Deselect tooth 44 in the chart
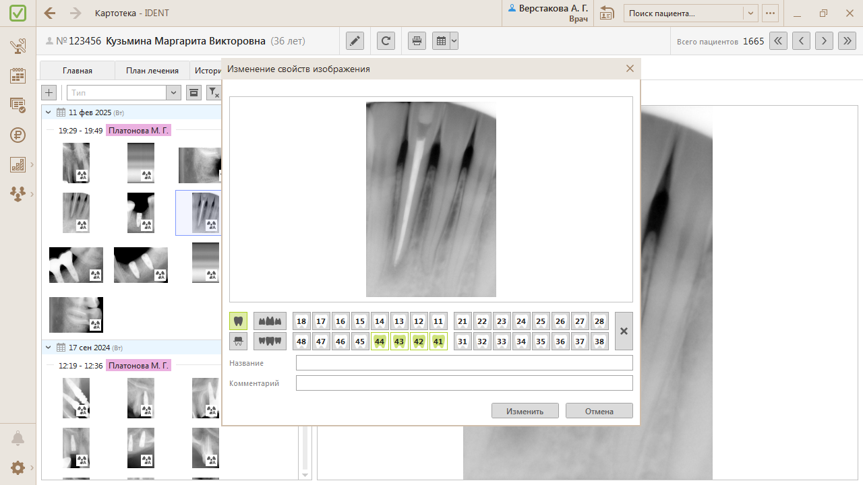The image size is (863, 485). pos(380,342)
